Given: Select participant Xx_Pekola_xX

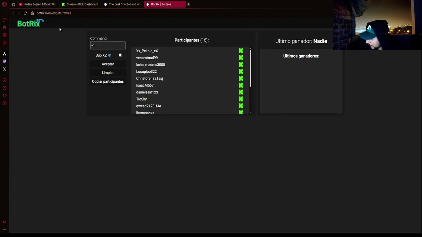Looking at the screenshot, I should pyautogui.click(x=147, y=51).
